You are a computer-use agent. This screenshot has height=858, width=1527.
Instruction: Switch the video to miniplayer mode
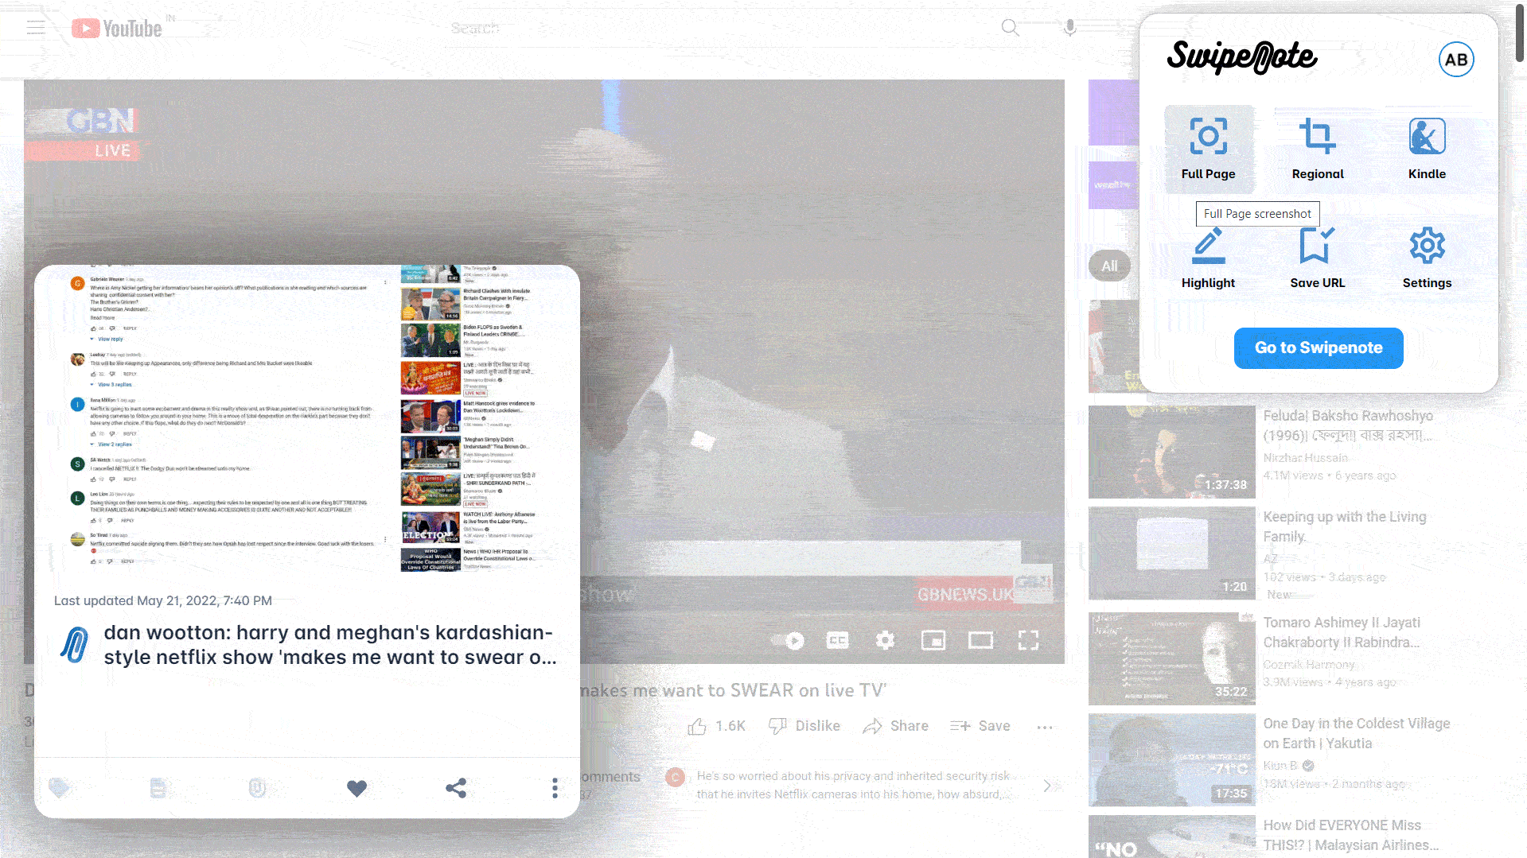tap(933, 640)
